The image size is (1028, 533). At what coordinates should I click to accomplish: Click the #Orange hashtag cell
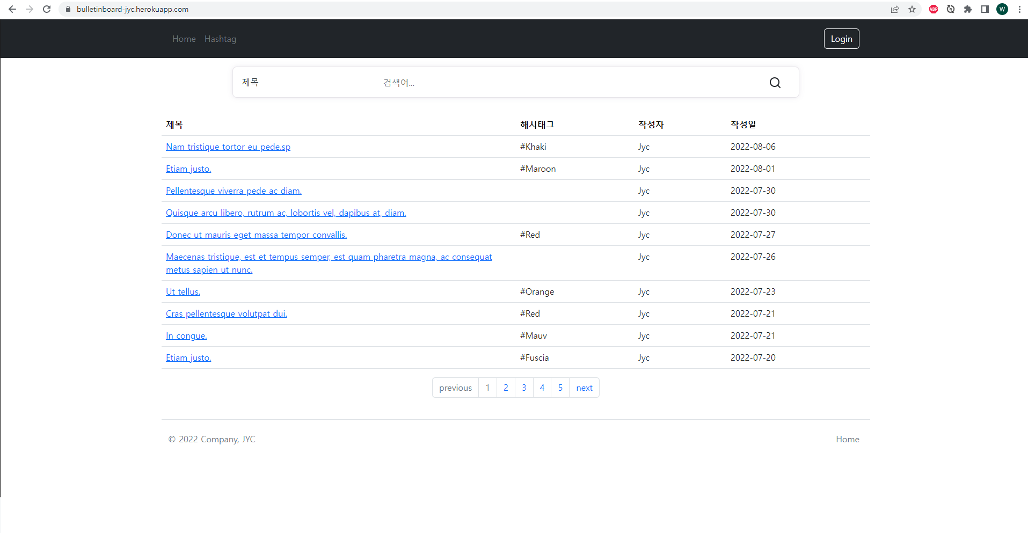tap(537, 291)
